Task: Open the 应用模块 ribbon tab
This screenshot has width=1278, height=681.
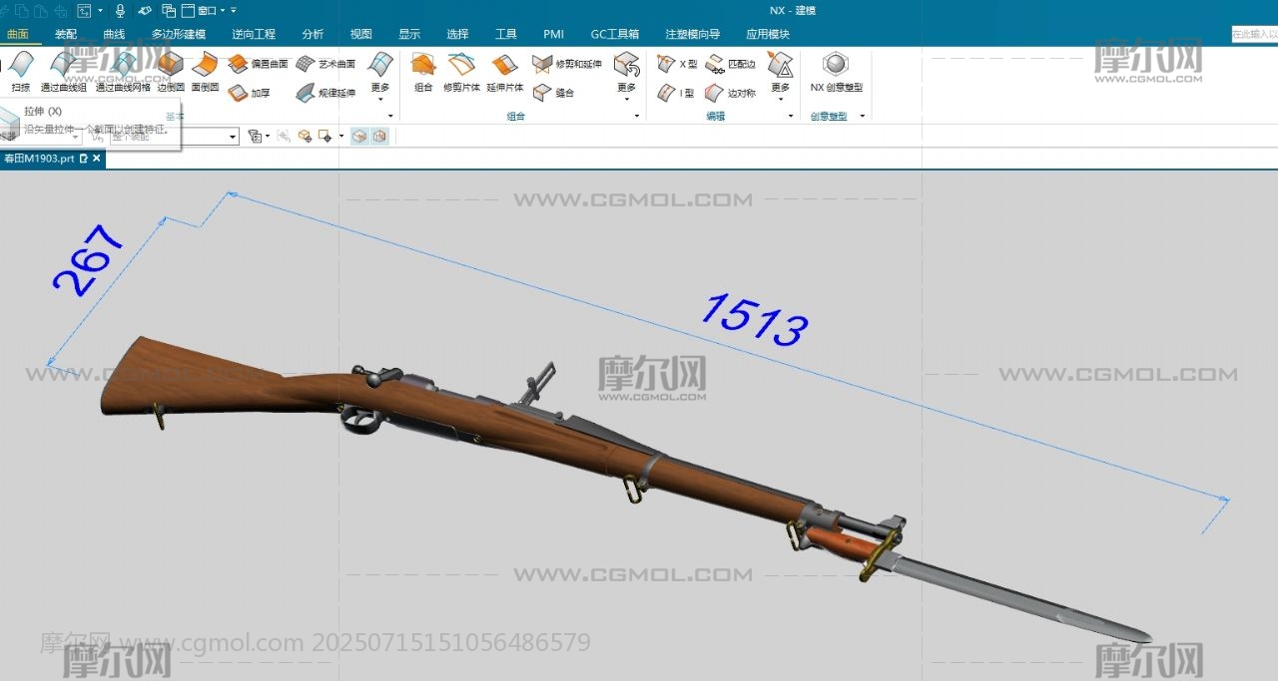Action: [768, 34]
